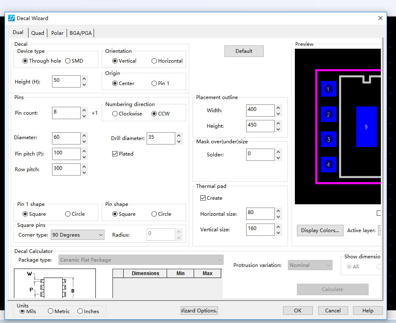This screenshot has width=396, height=323.
Task: Choose Horizontal orientation
Action: point(154,61)
